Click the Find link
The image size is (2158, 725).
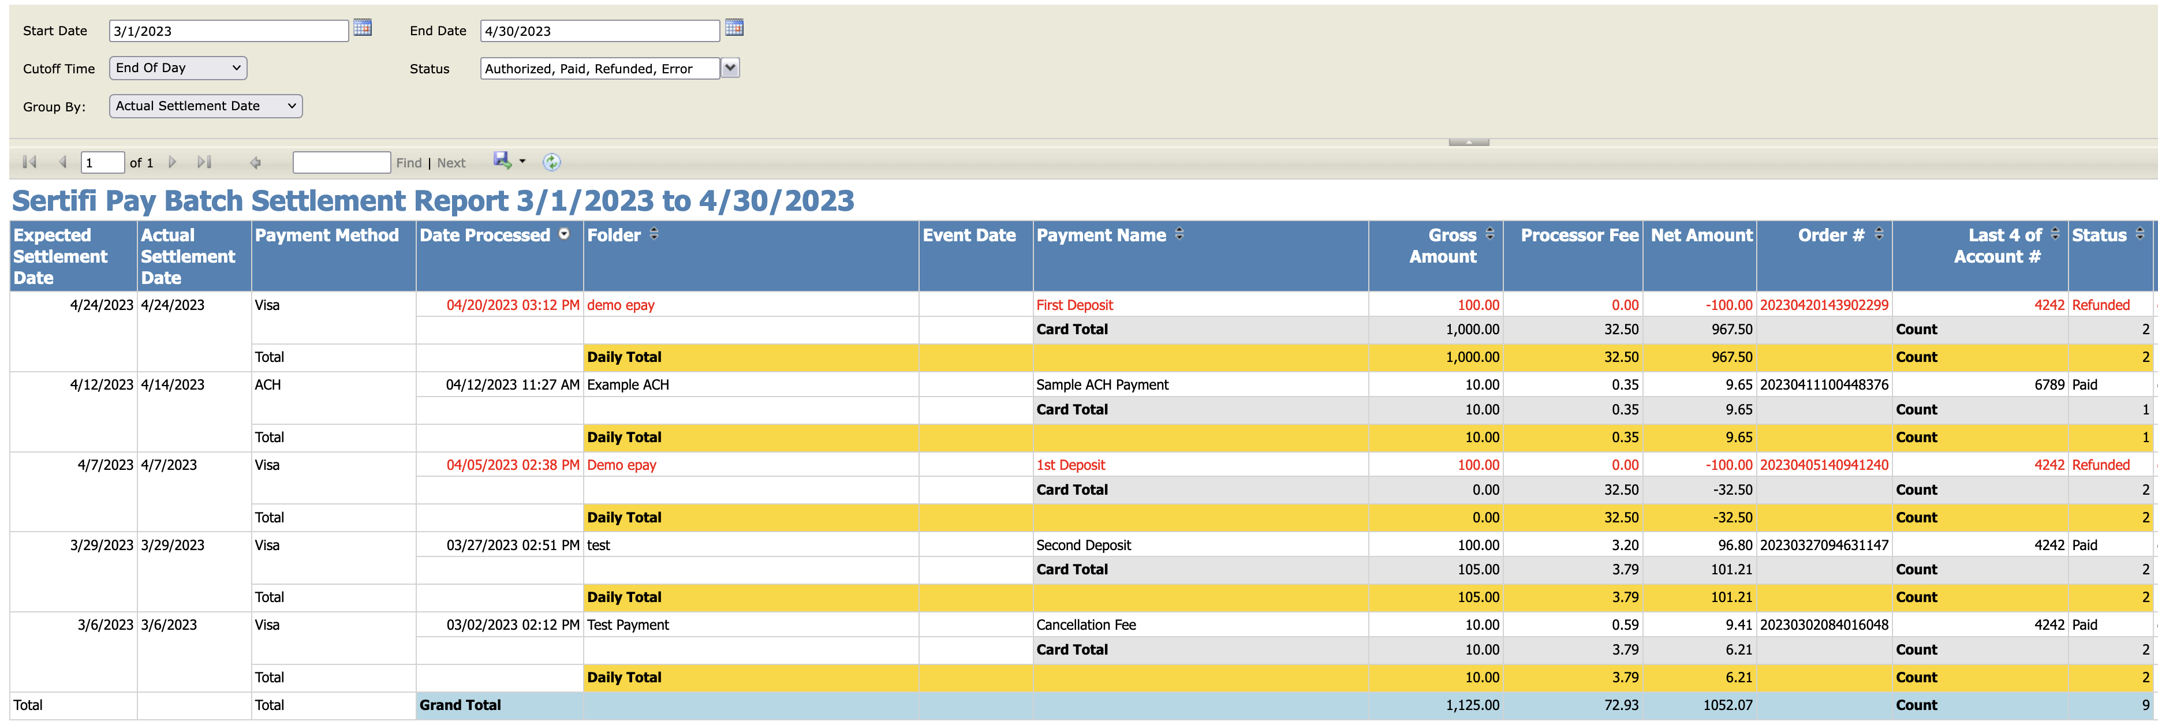point(409,163)
